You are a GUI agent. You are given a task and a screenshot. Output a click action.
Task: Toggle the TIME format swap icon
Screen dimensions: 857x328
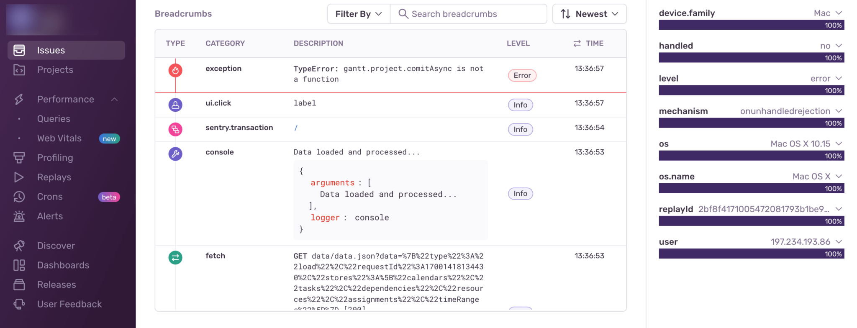pyautogui.click(x=577, y=44)
